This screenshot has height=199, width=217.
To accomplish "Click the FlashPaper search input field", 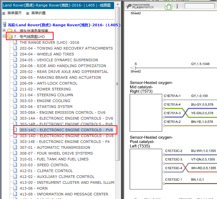I will 200,6.
